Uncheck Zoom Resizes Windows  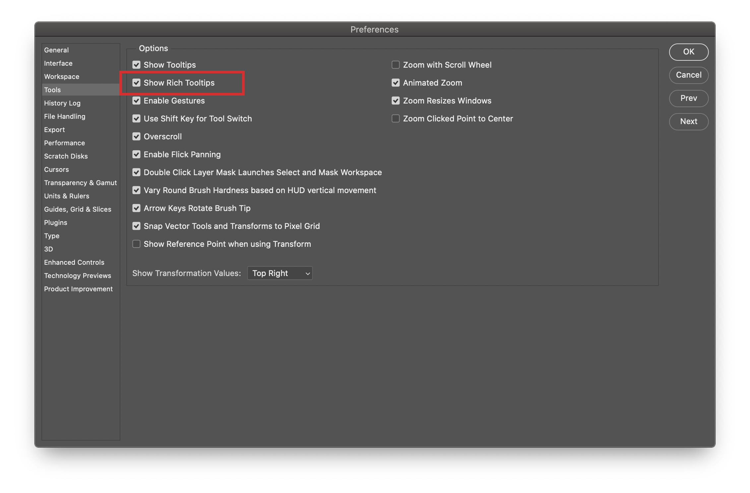tap(395, 101)
